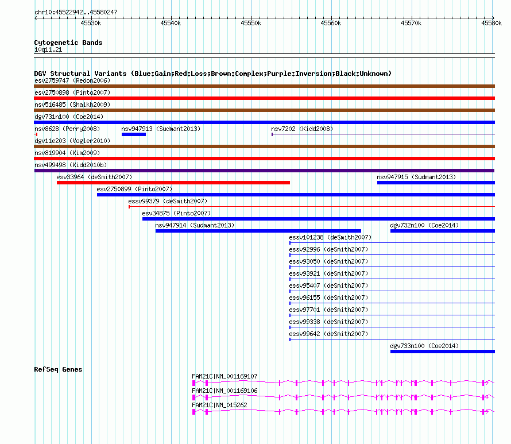Click the DGV Structural Variants track title
The image size is (511, 444).
point(213,74)
